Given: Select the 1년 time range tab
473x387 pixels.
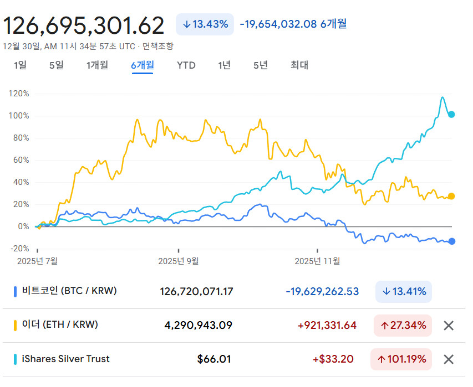Looking at the screenshot, I should click(x=225, y=65).
